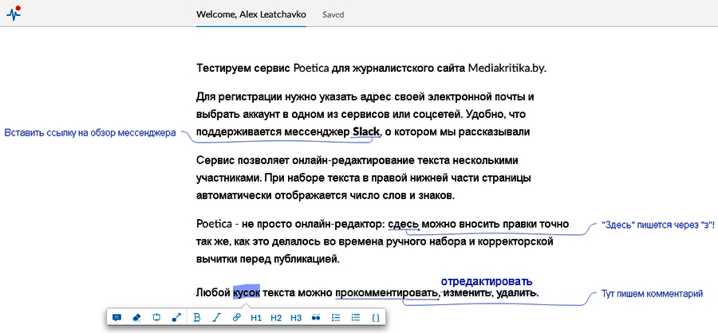Viewport: 718px width, 333px height.
Task: Open the comment 'Тут пишем комментарий'
Action: click(652, 294)
